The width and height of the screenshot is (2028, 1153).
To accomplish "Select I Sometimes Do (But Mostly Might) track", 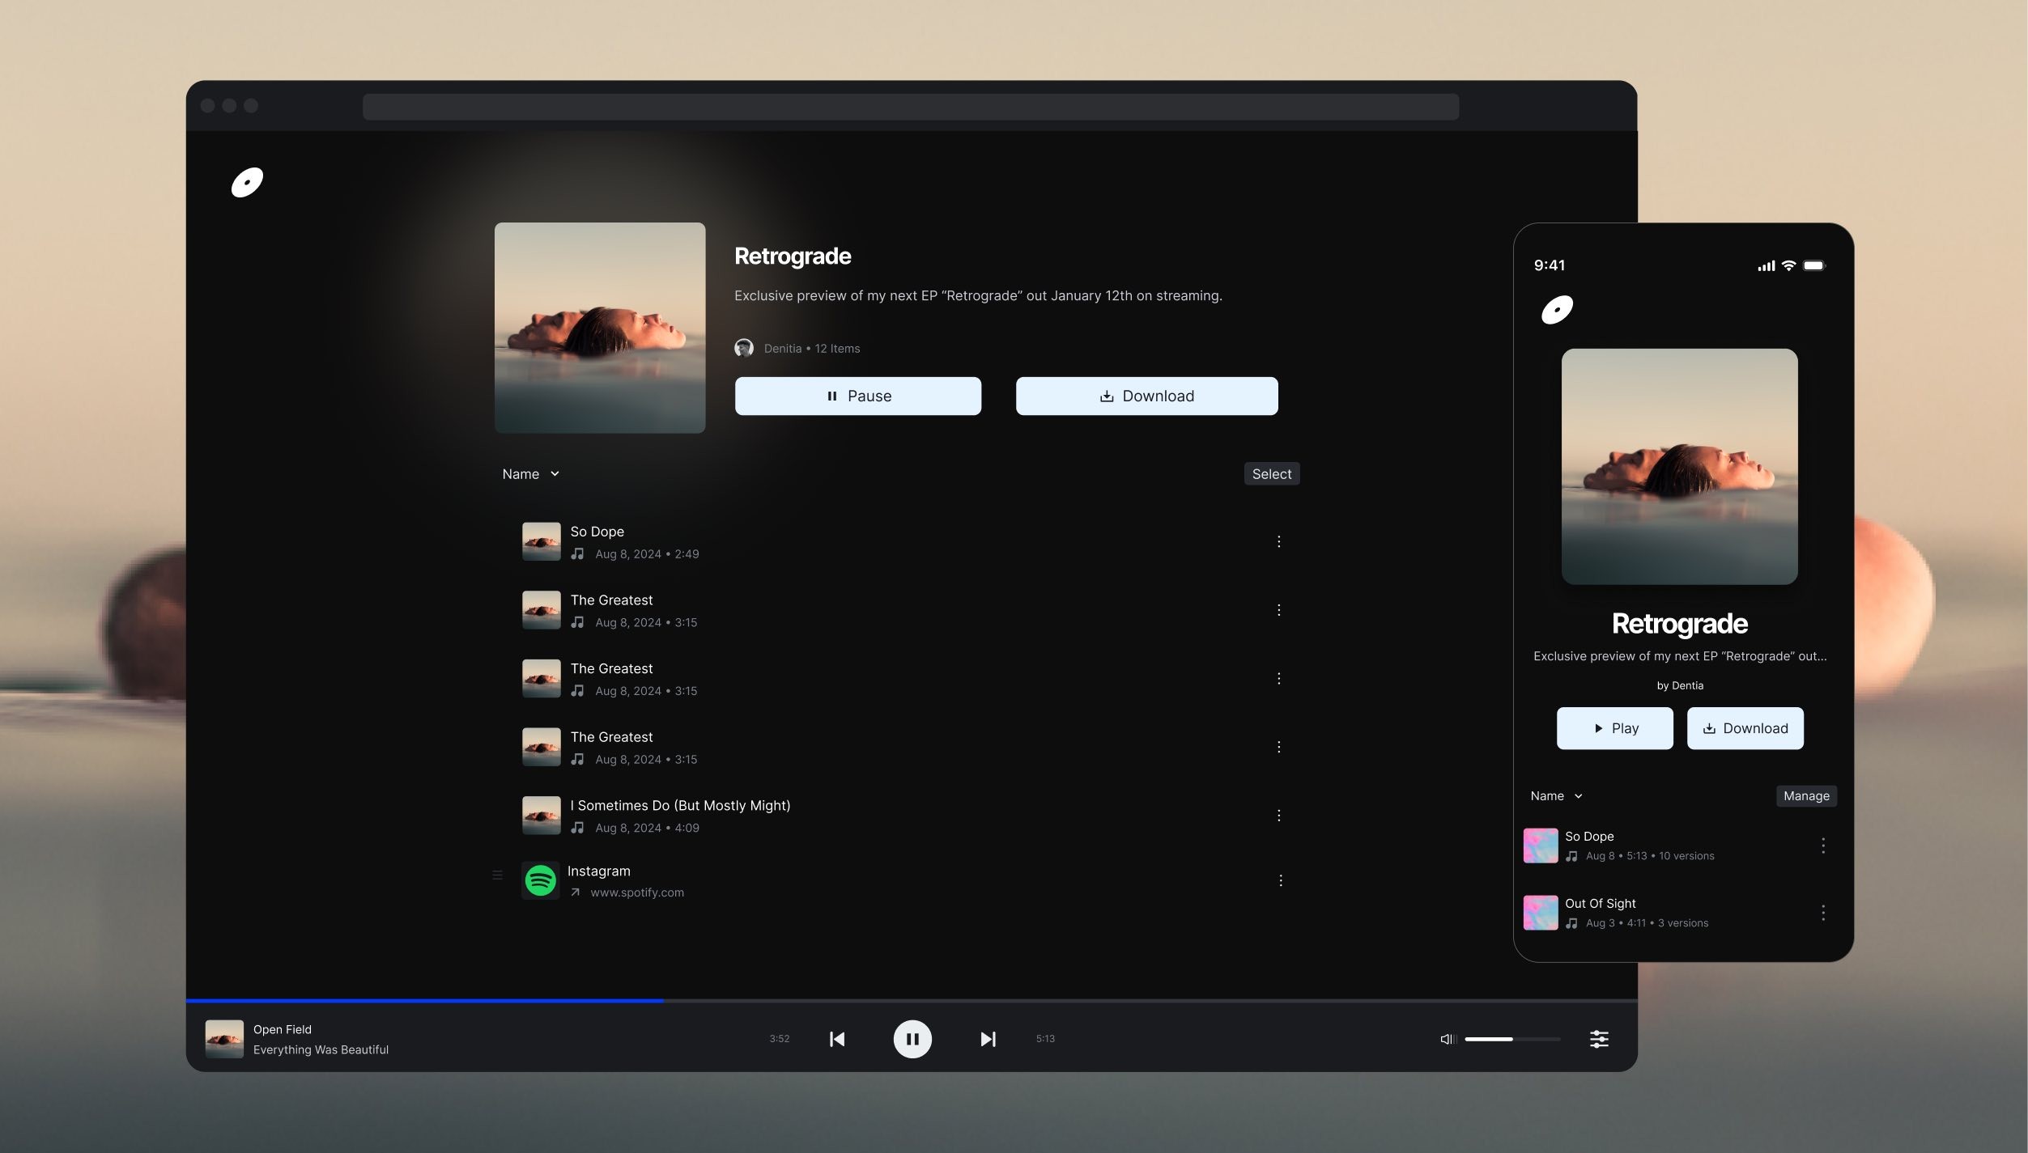I will pos(680,815).
